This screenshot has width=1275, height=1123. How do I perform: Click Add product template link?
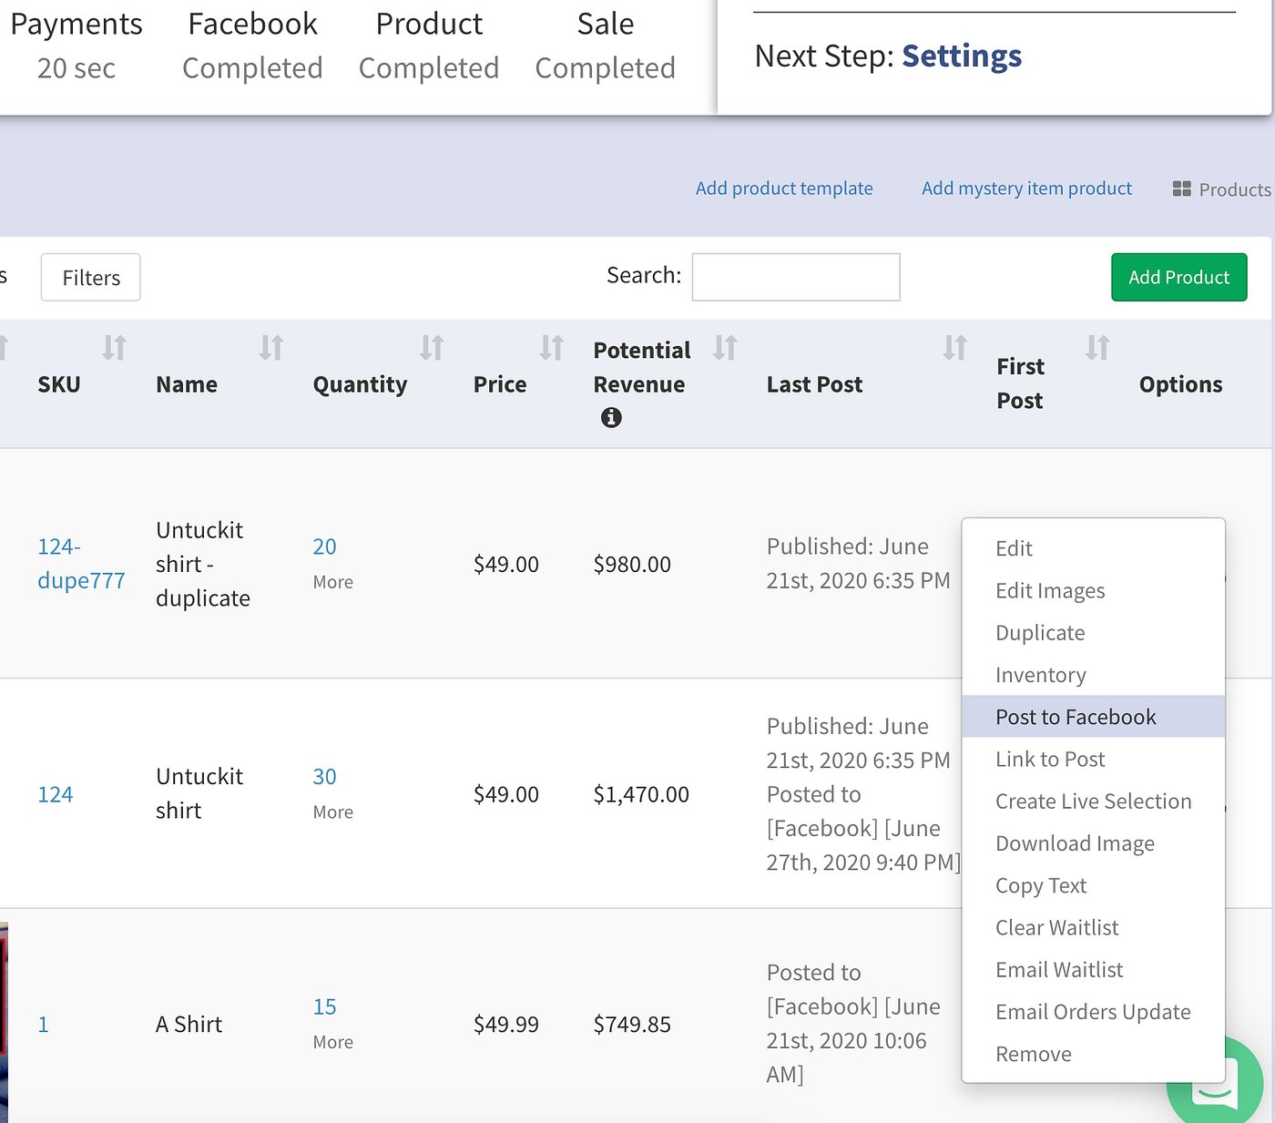(x=784, y=188)
